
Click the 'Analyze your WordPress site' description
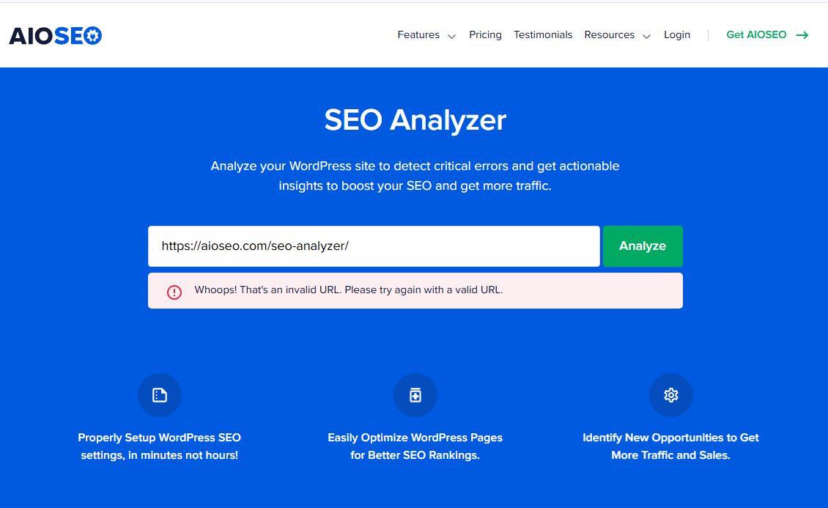coord(415,176)
